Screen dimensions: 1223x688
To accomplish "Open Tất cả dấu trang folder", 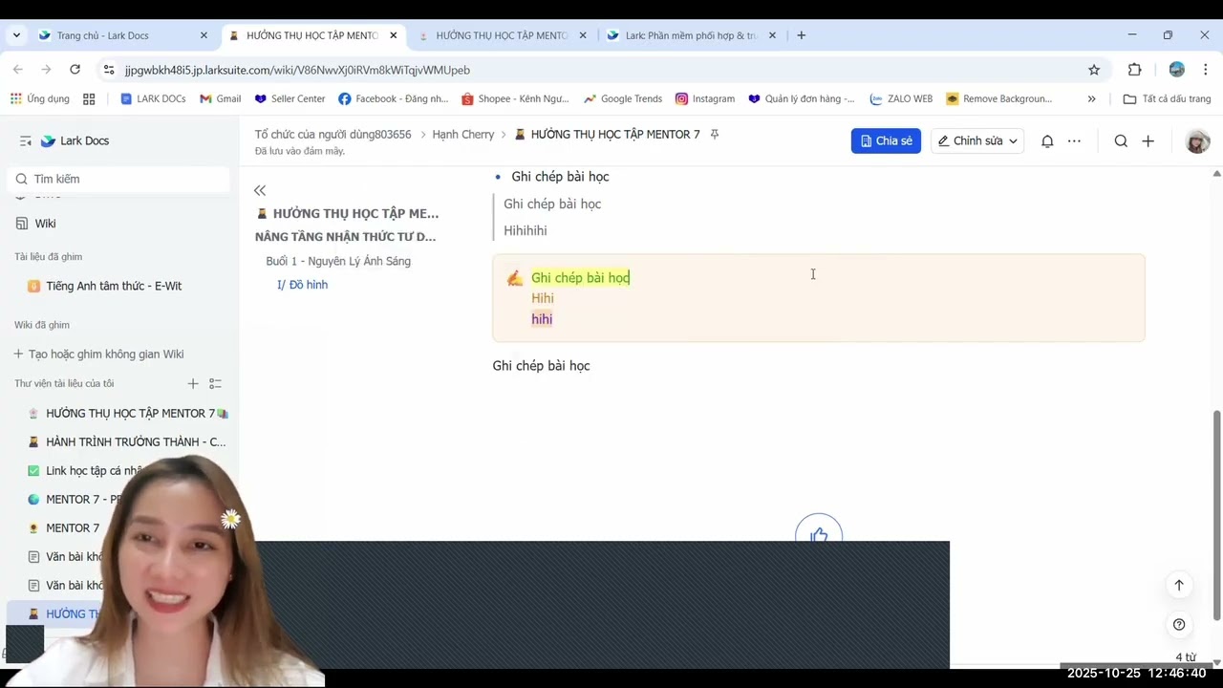I will coord(1167,98).
